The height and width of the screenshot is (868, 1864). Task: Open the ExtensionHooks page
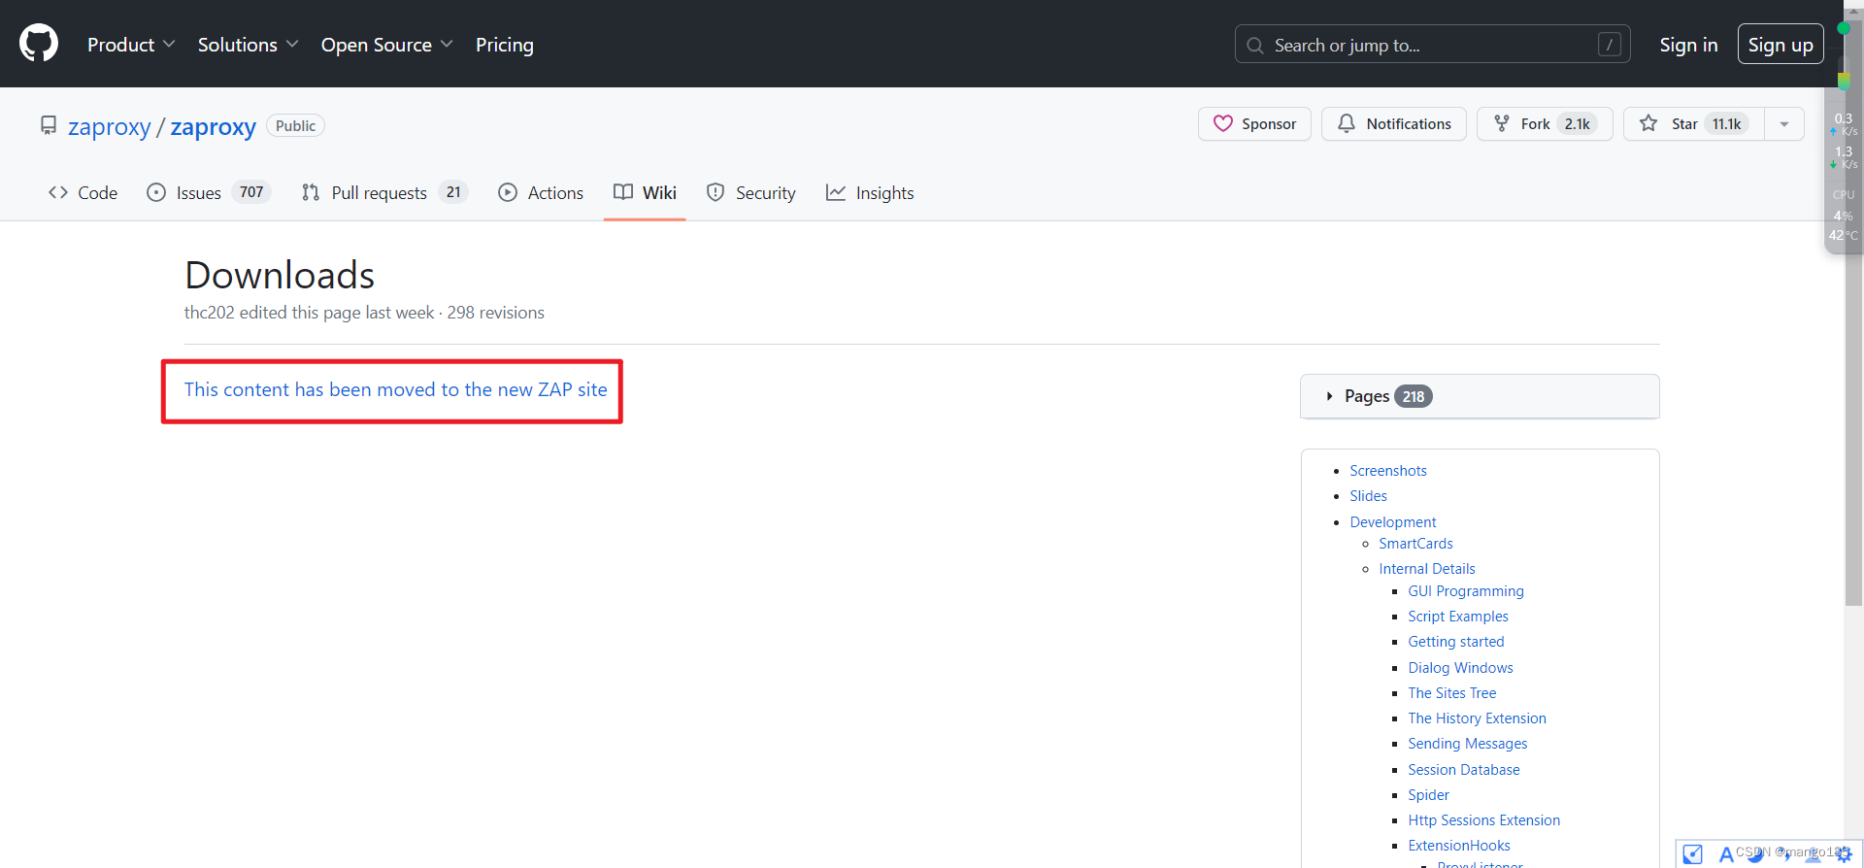point(1459,846)
